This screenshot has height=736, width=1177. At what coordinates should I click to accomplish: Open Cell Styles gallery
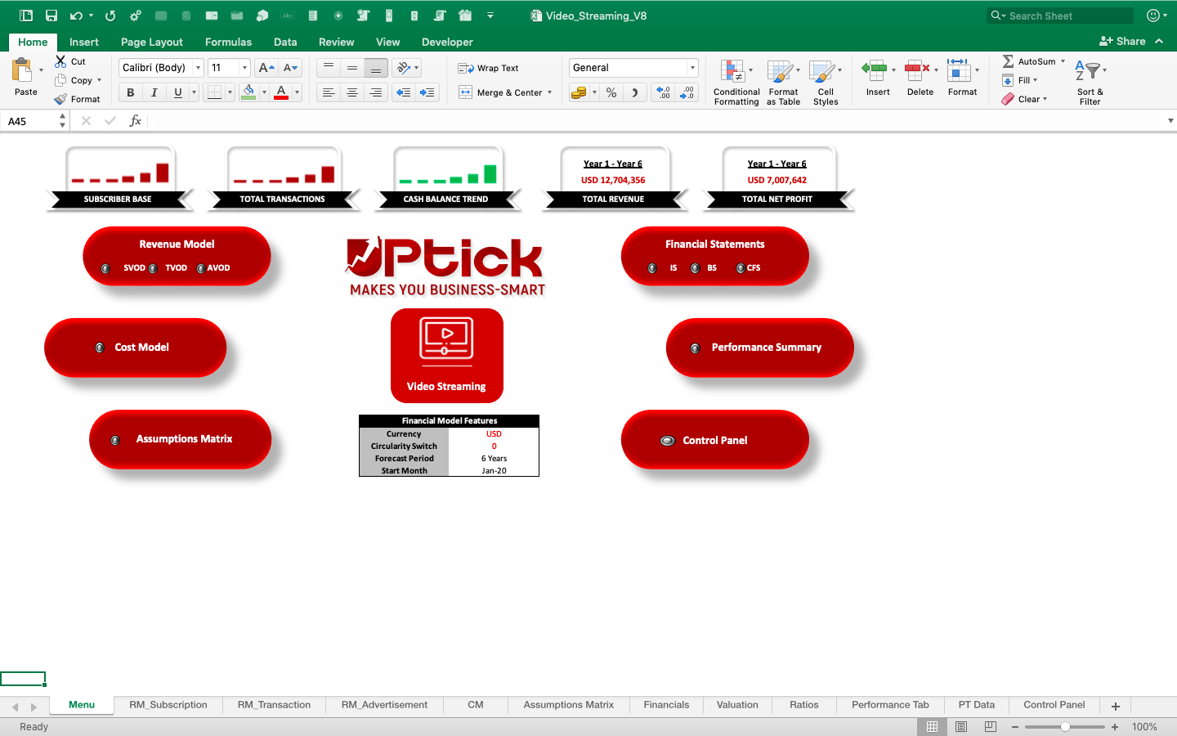point(826,82)
